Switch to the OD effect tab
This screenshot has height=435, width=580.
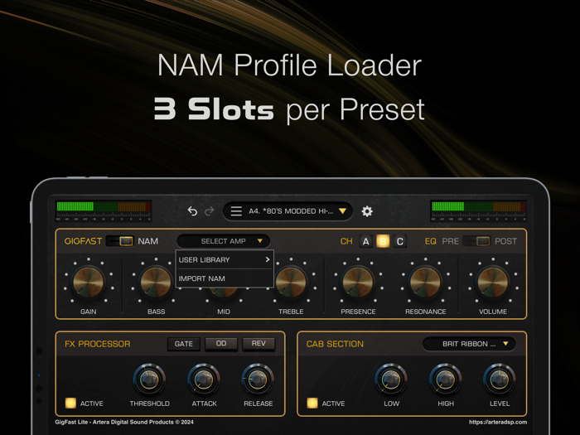pyautogui.click(x=221, y=344)
